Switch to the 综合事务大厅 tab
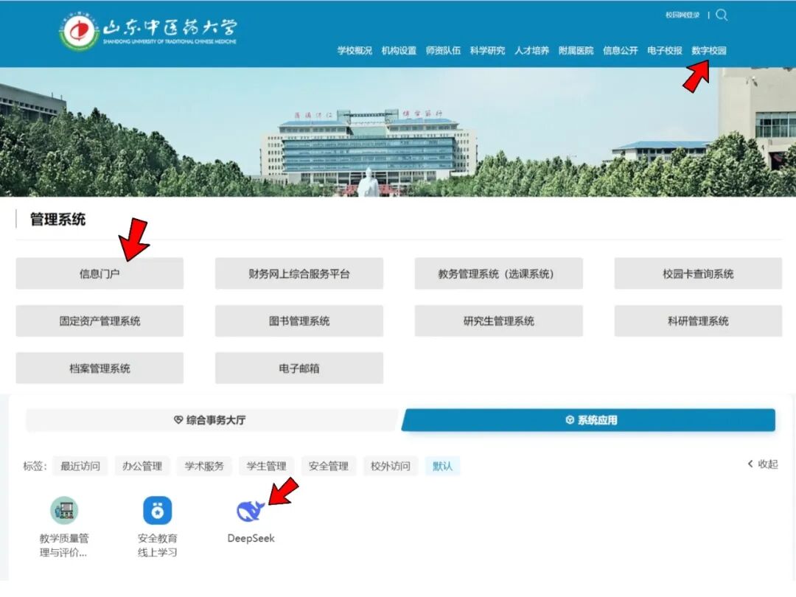Screen dimensions: 796x597 click(209, 420)
